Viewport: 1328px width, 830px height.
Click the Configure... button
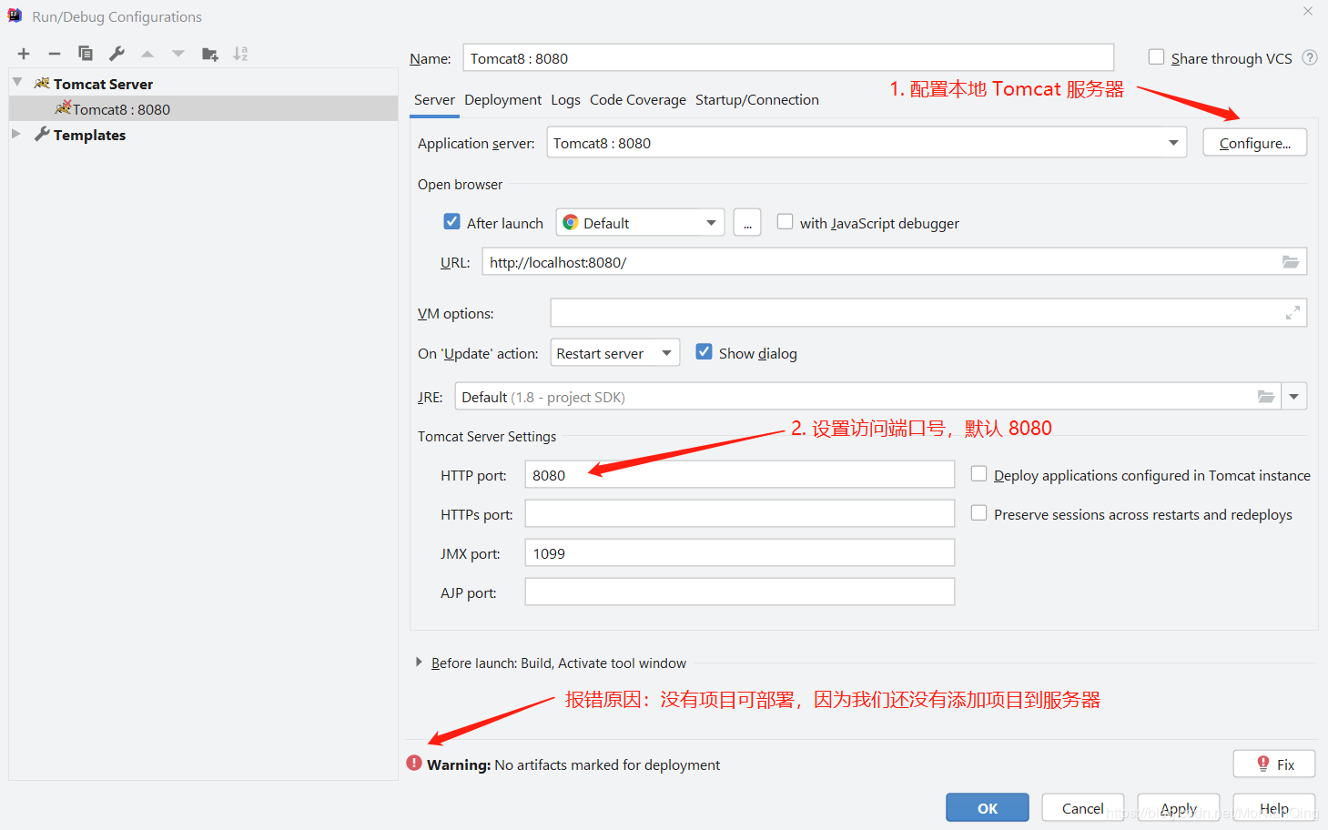(x=1255, y=143)
